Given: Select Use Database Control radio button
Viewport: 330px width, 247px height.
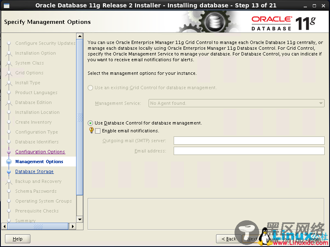Looking at the screenshot, I should [x=90, y=123].
